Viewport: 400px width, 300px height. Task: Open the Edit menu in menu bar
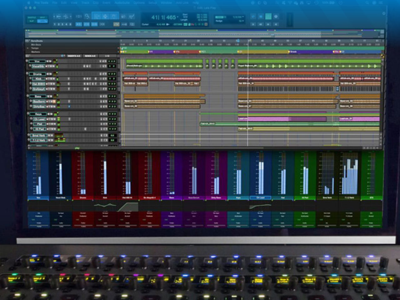point(64,2)
